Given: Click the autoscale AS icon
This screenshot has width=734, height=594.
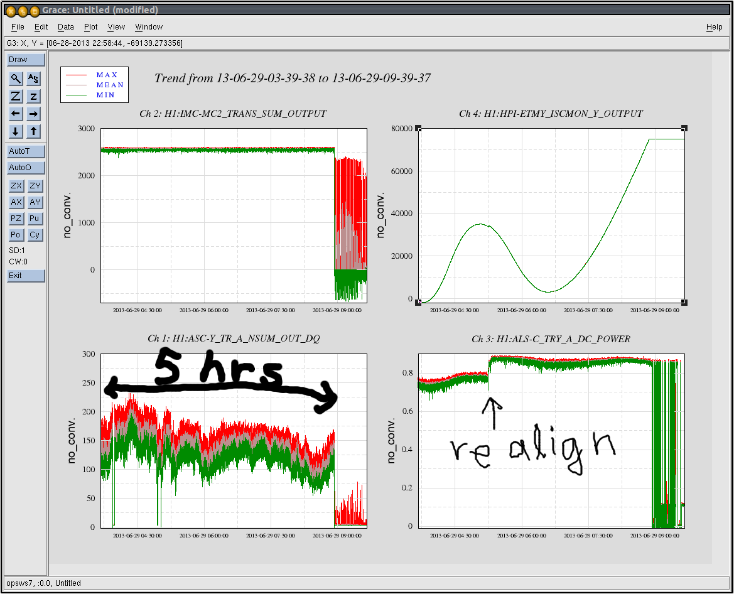Looking at the screenshot, I should point(34,78).
